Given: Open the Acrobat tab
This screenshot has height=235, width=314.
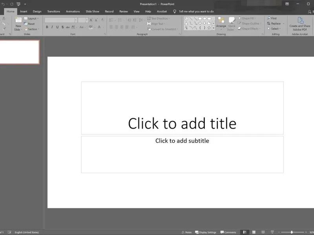Looking at the screenshot, I should pyautogui.click(x=162, y=11).
